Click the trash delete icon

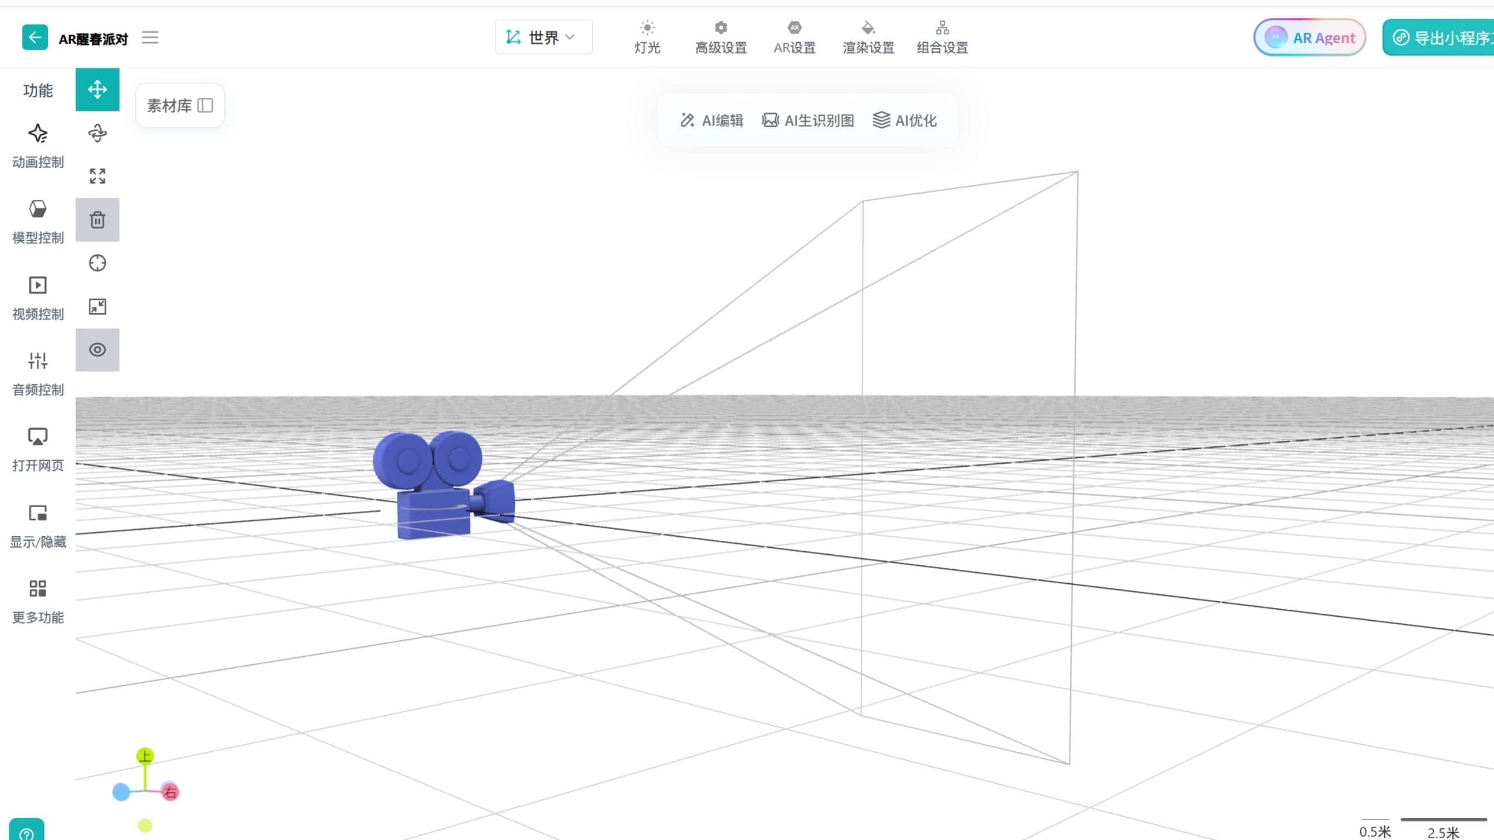pyautogui.click(x=97, y=220)
